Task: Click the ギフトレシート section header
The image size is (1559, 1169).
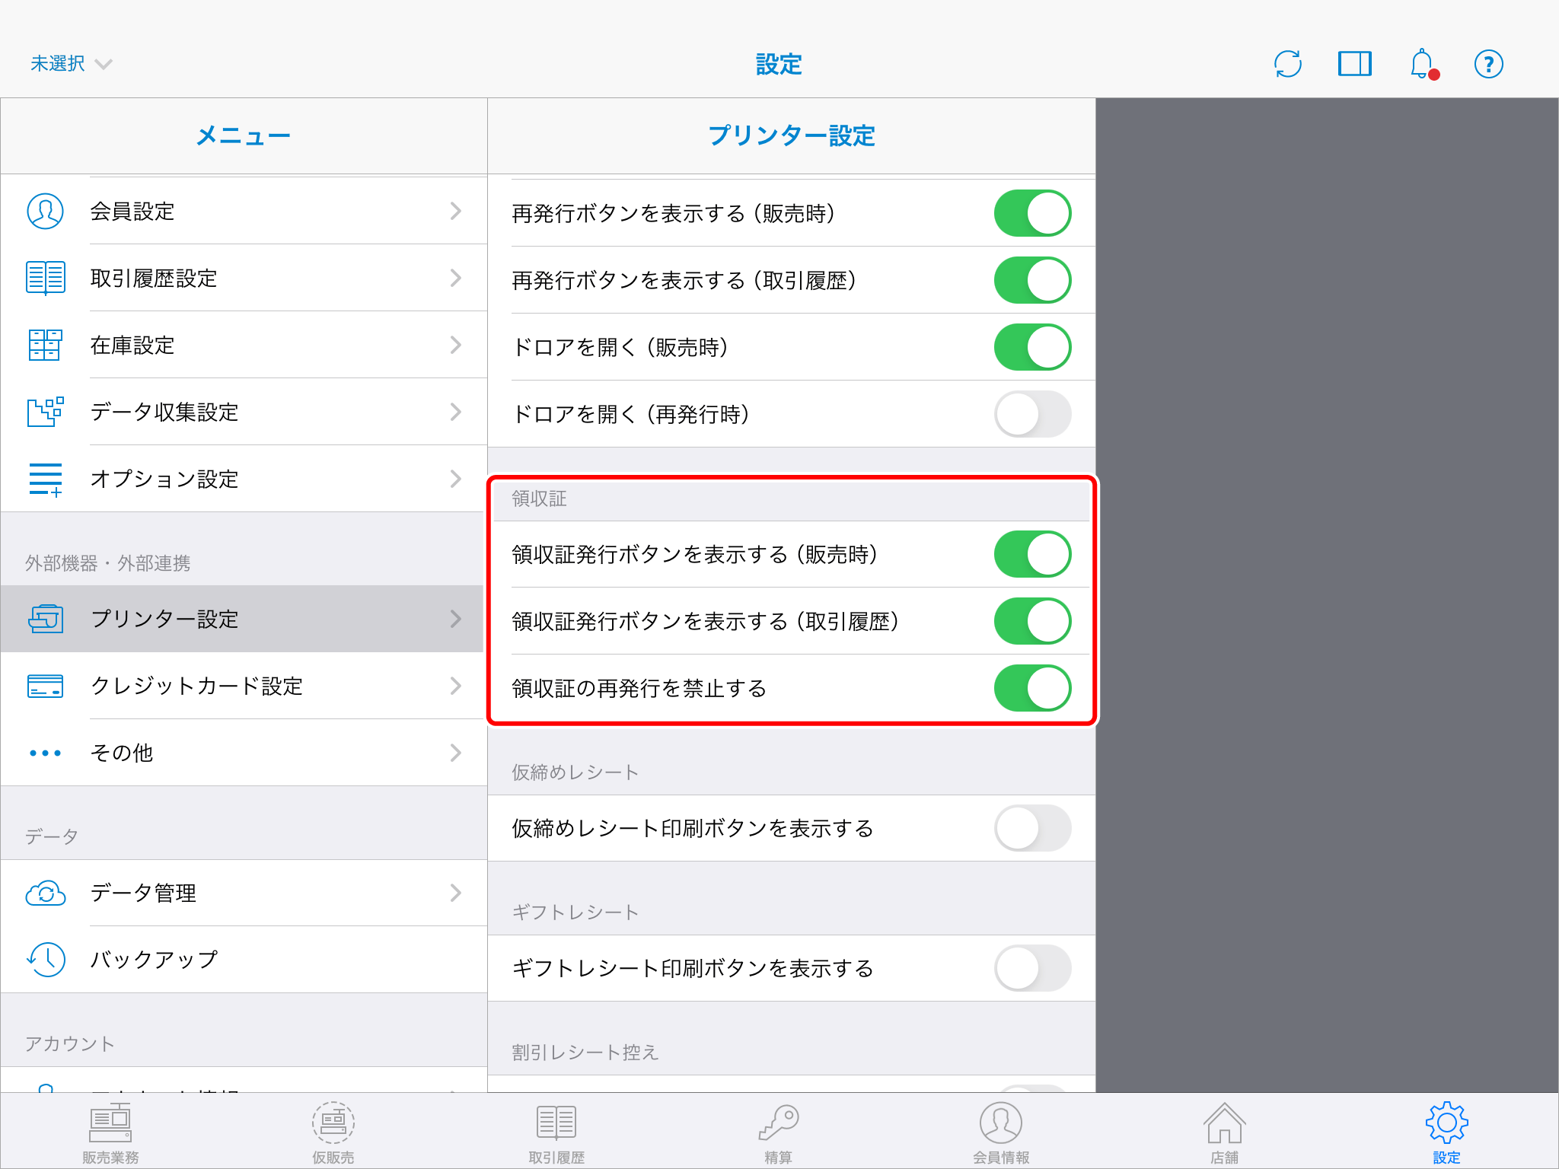Action: tap(575, 913)
